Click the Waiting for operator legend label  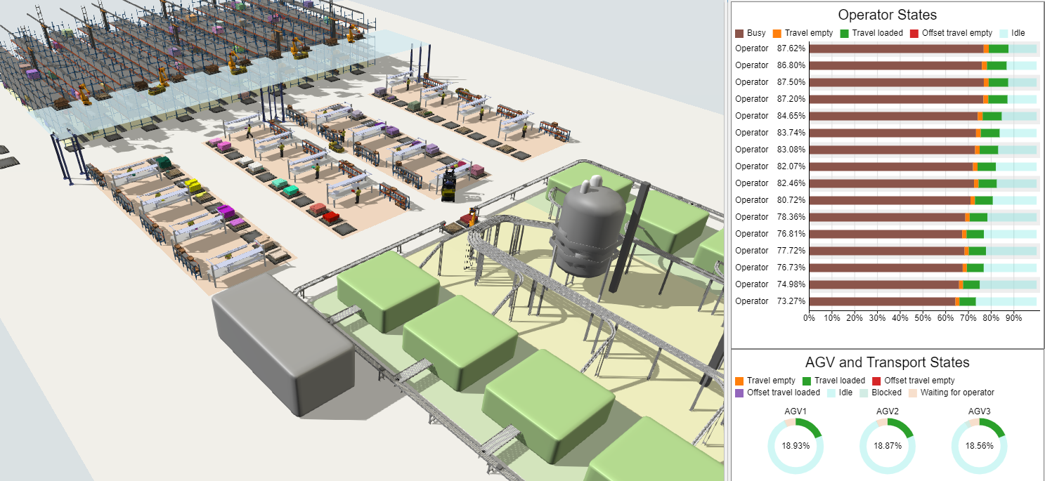pyautogui.click(x=957, y=393)
